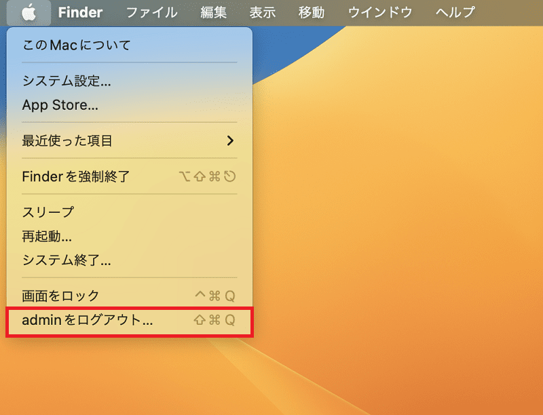The width and height of the screenshot is (543, 415).
Task: Launch App Store... from the Apple menu
Action: pyautogui.click(x=130, y=105)
